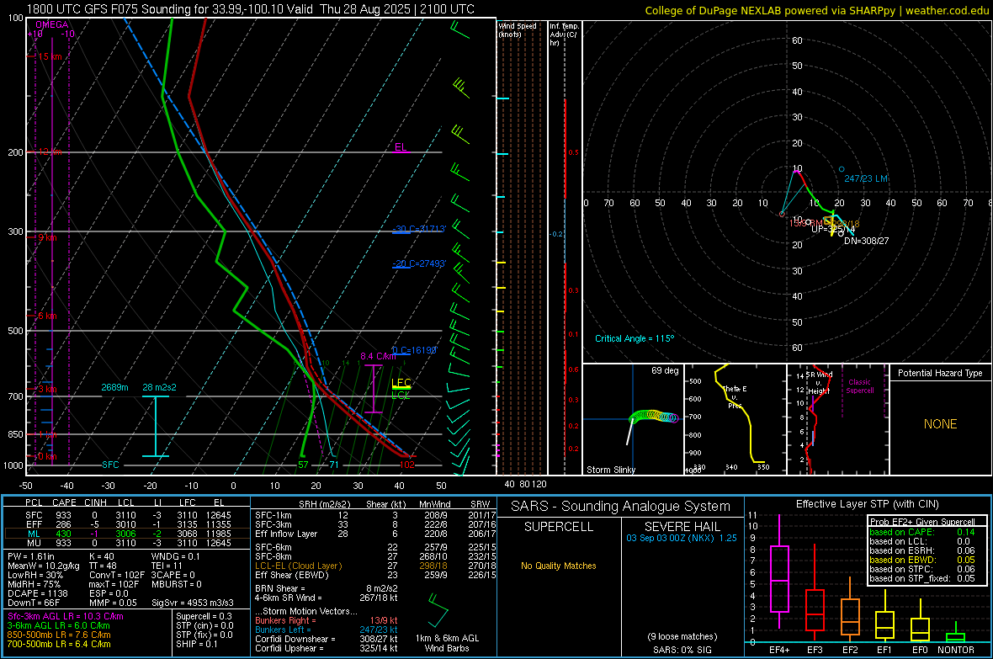Click the '12 km' height marker

pyautogui.click(x=50, y=152)
